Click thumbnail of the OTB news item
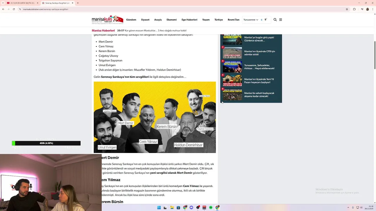The height and width of the screenshot is (211, 376). click(x=232, y=53)
